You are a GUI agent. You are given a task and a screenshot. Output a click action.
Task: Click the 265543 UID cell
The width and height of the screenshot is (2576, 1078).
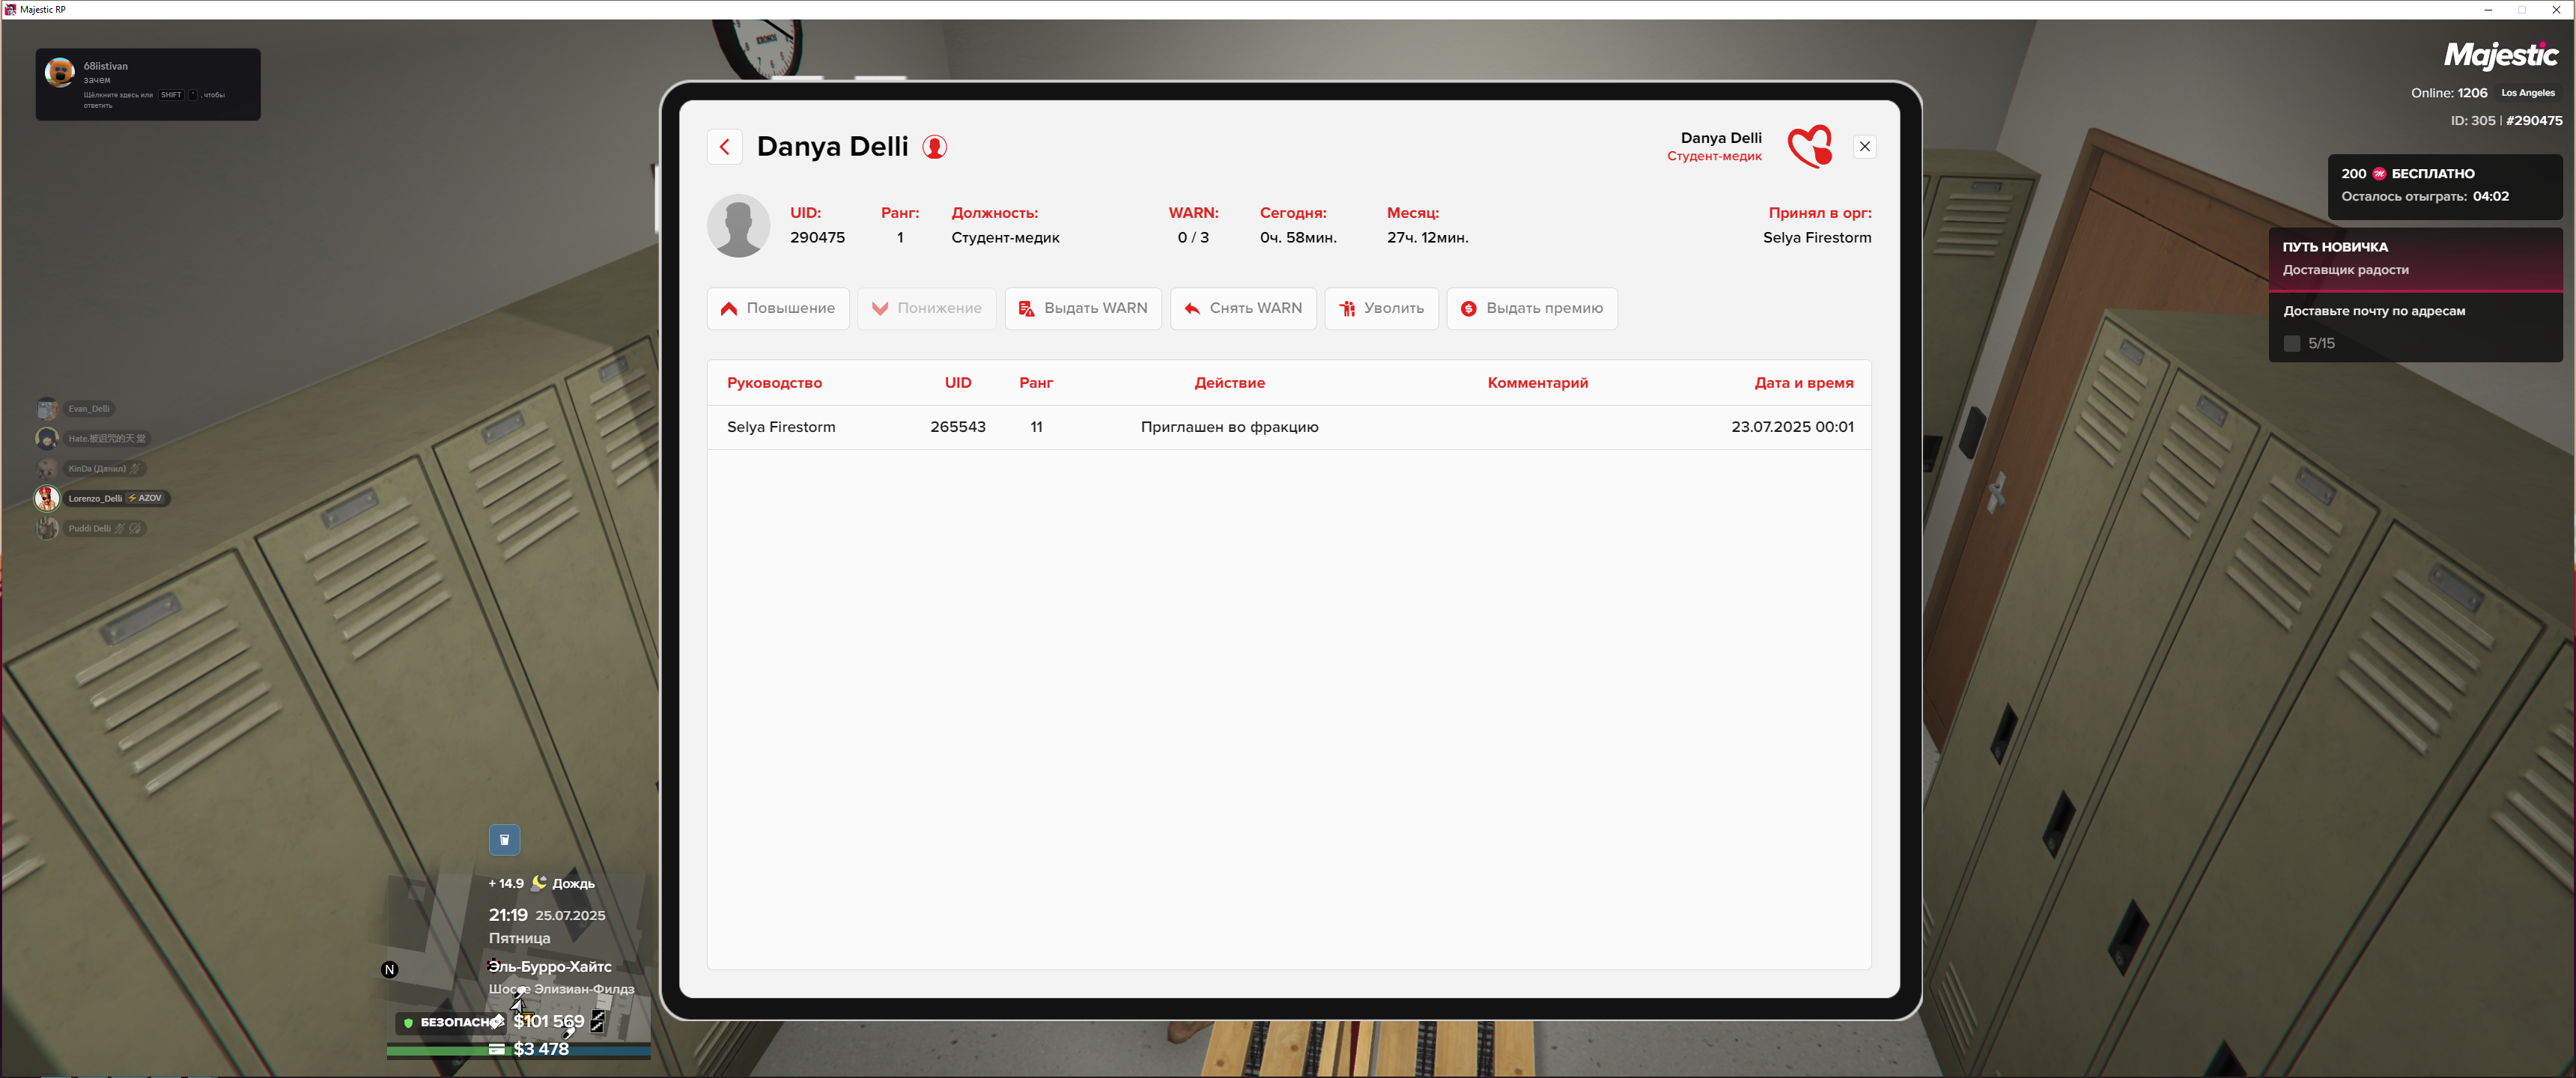click(x=957, y=427)
